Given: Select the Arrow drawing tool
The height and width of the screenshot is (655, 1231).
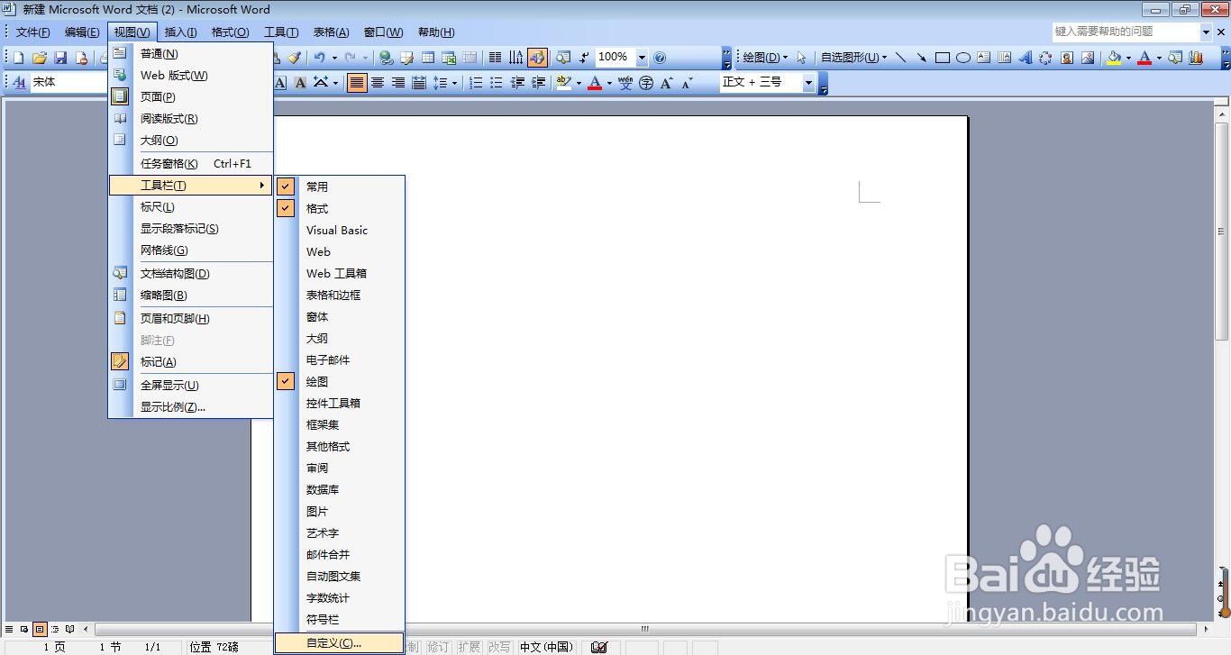Looking at the screenshot, I should [921, 58].
